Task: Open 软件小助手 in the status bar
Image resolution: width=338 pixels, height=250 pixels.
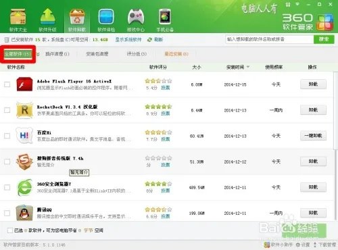Action: coord(279,245)
